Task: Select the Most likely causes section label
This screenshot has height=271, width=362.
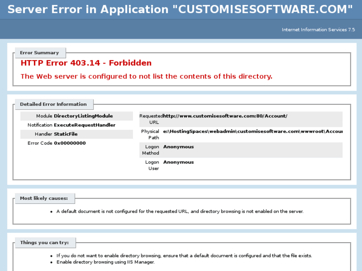Action: [x=44, y=198]
